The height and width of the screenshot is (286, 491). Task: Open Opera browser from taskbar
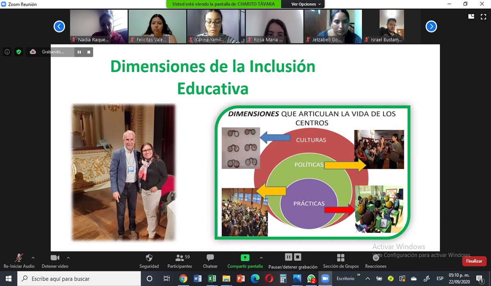(269, 279)
